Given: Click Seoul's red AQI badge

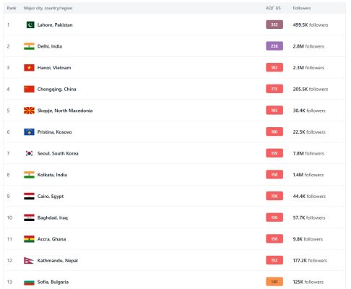Looking at the screenshot, I should tap(274, 153).
